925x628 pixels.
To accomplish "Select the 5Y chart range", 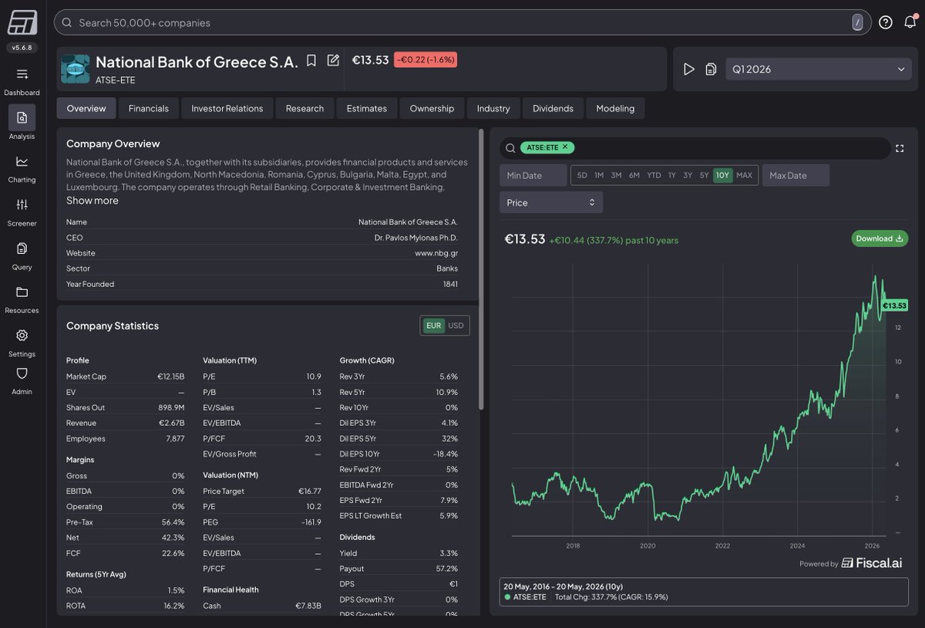I will [x=705, y=175].
